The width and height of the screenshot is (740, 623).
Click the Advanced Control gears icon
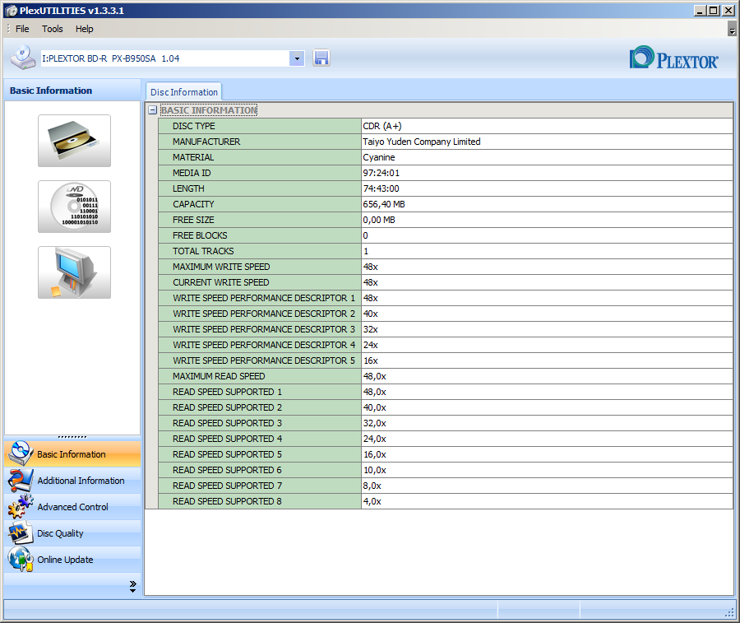tap(21, 506)
